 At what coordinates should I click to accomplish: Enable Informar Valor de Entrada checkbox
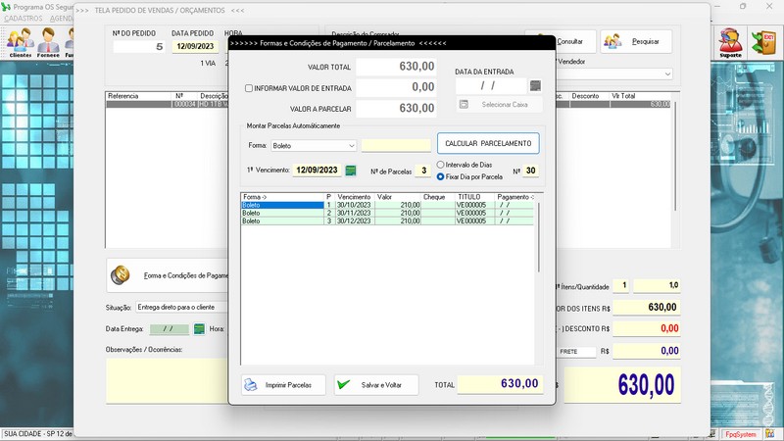(249, 87)
